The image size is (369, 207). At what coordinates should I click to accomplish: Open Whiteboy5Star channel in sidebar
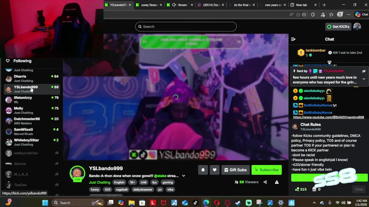pos(32,142)
